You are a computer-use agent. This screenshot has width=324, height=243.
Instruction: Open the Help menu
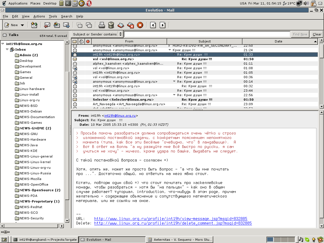[80, 16]
